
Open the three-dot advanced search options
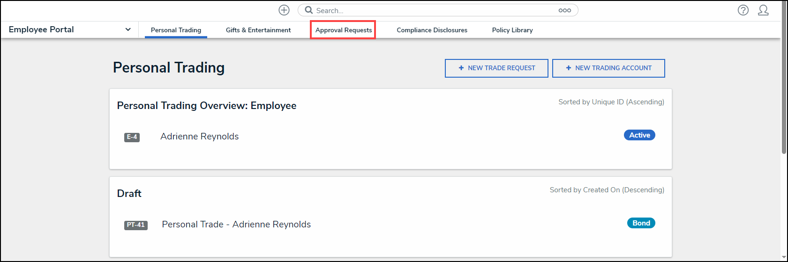coord(564,10)
